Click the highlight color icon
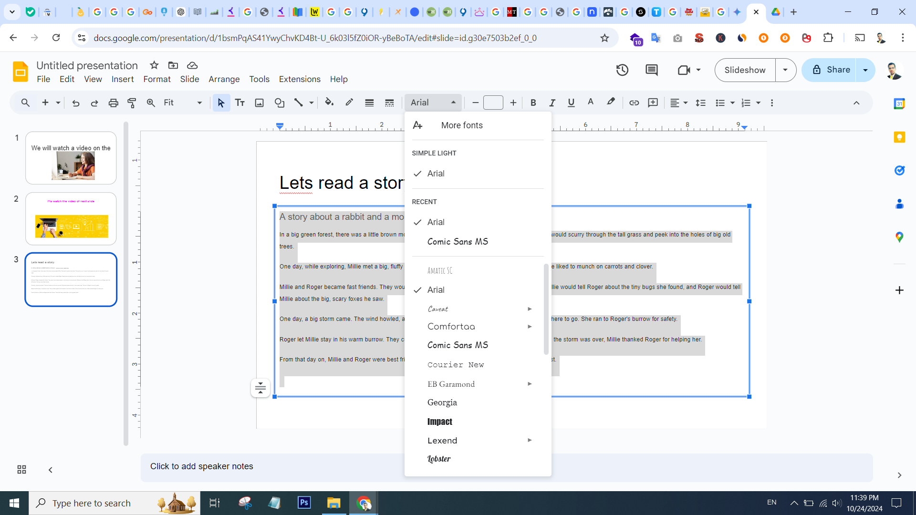The height and width of the screenshot is (515, 916). click(x=611, y=103)
